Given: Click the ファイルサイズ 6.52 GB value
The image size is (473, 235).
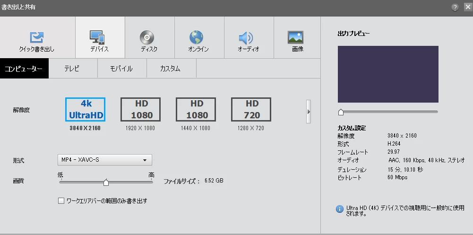Looking at the screenshot, I should click(x=214, y=181).
